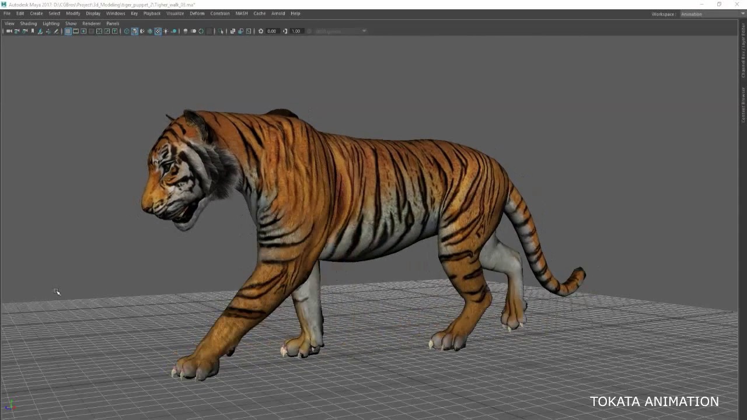Open the Channel Box / Layer Editor tab

pyautogui.click(x=743, y=51)
